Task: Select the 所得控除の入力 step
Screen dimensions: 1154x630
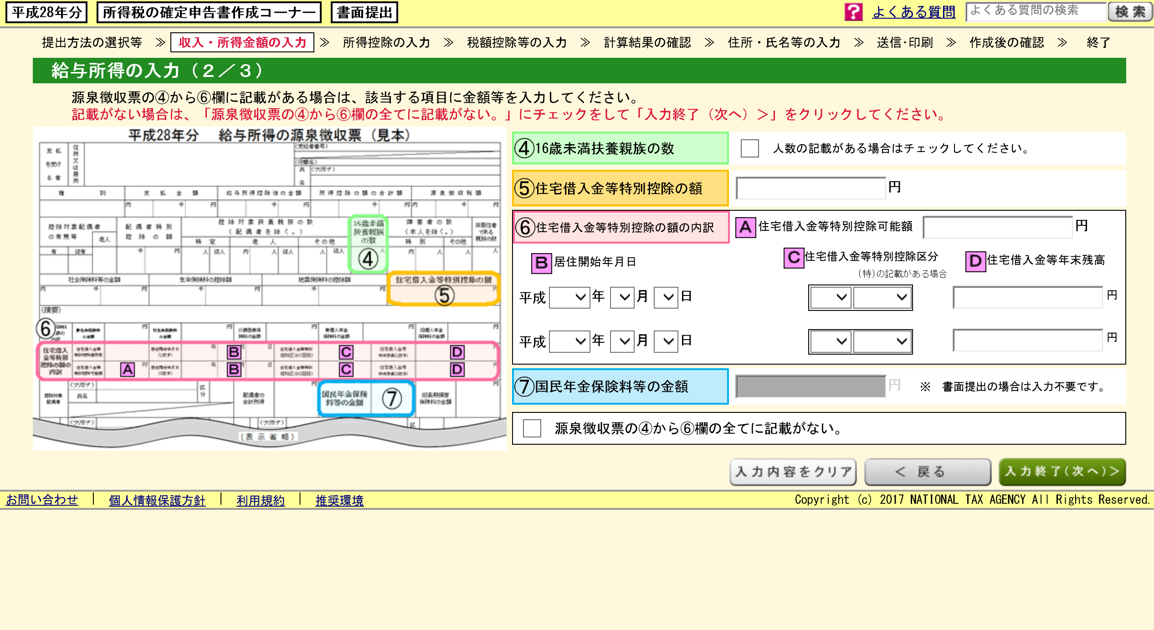Action: point(386,42)
